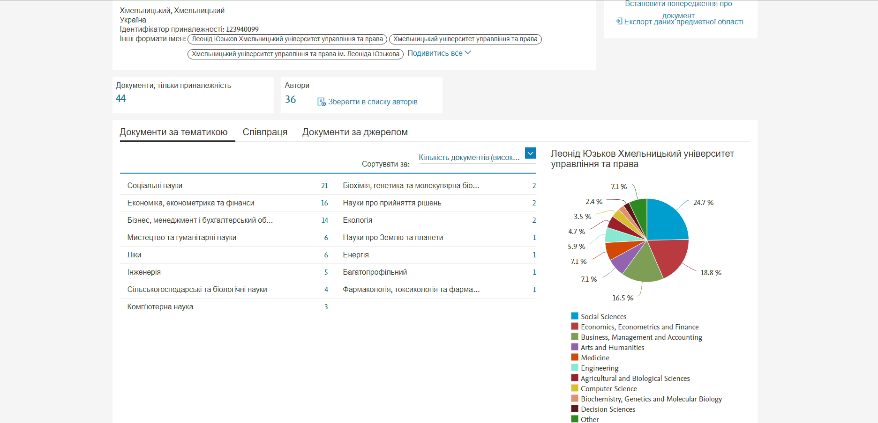
Task: Switch to the 'Співпраця' tab
Action: click(265, 132)
